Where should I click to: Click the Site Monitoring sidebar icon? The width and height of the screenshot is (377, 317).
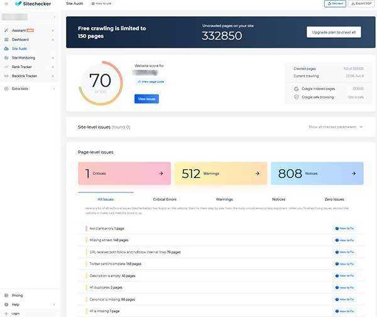[6, 58]
